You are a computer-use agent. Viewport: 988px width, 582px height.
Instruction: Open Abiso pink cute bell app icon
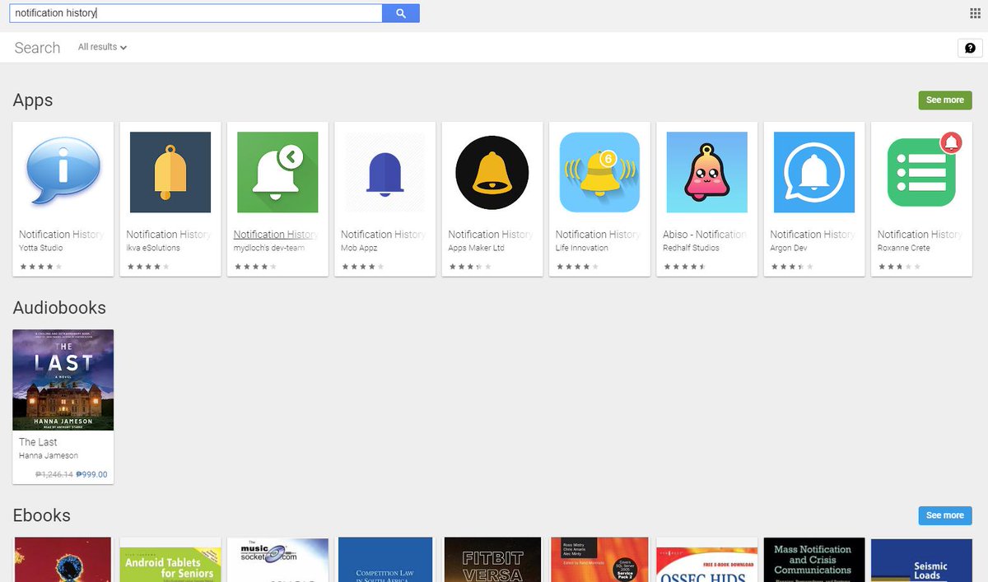(706, 172)
